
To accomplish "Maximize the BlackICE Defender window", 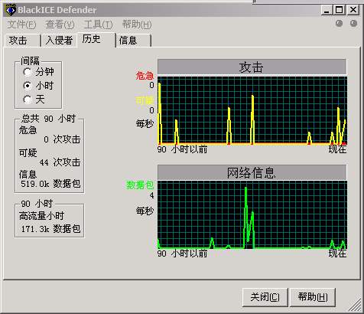I will [x=340, y=10].
